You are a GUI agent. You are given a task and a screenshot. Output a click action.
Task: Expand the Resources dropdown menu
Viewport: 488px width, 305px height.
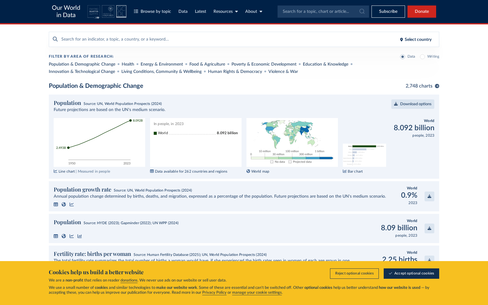click(x=226, y=12)
